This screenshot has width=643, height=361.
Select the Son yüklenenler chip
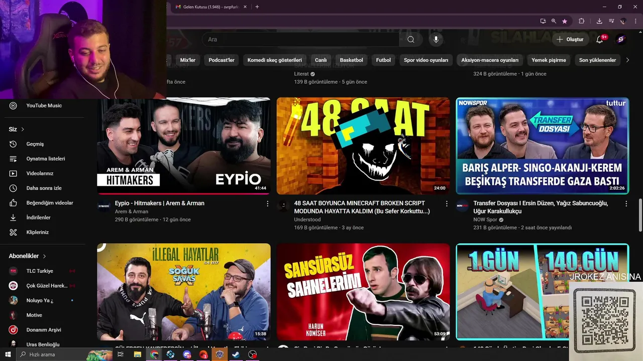(597, 60)
